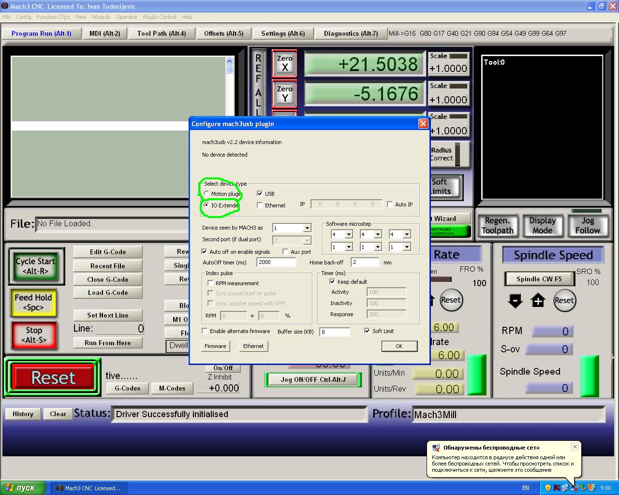Close the Configure mach3usb plugin dialog
The image size is (619, 495).
(423, 124)
